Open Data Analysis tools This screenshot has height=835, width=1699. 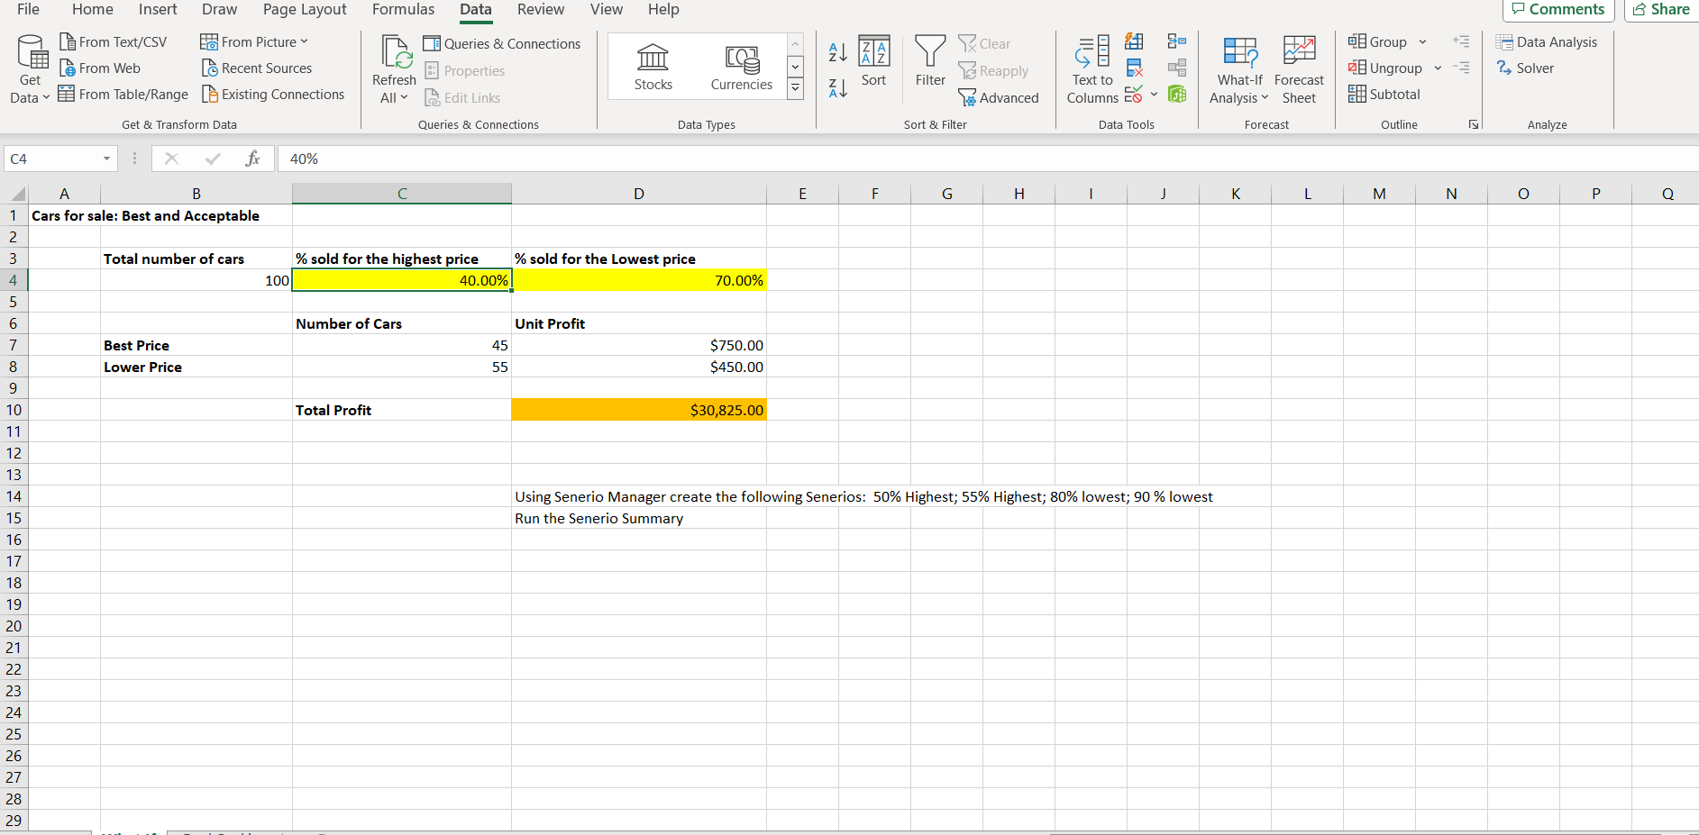(x=1547, y=42)
